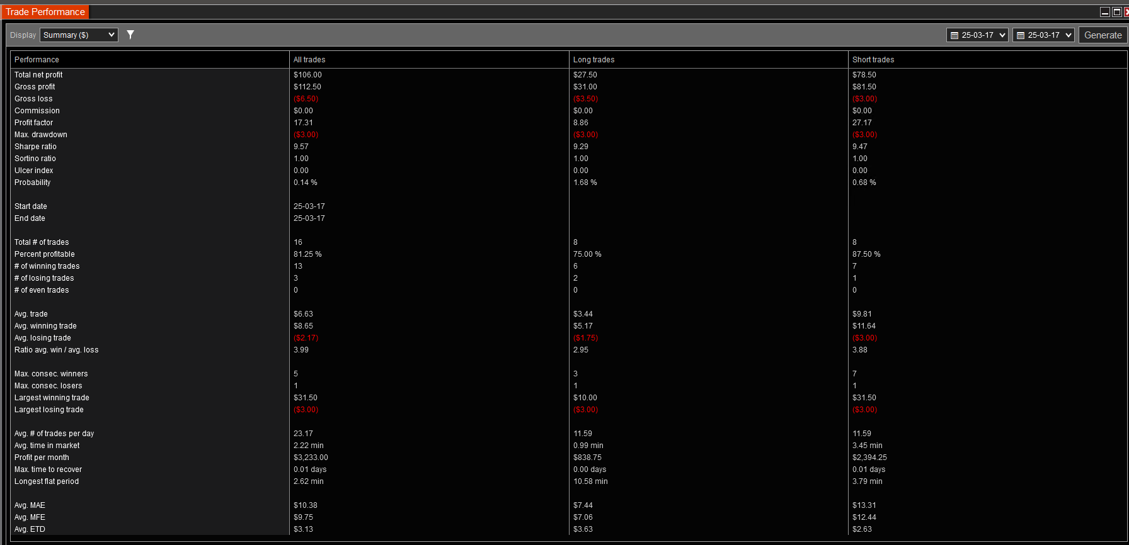Viewport: 1129px width, 545px height.
Task: Select the Total net profit row label
Action: pyautogui.click(x=38, y=75)
